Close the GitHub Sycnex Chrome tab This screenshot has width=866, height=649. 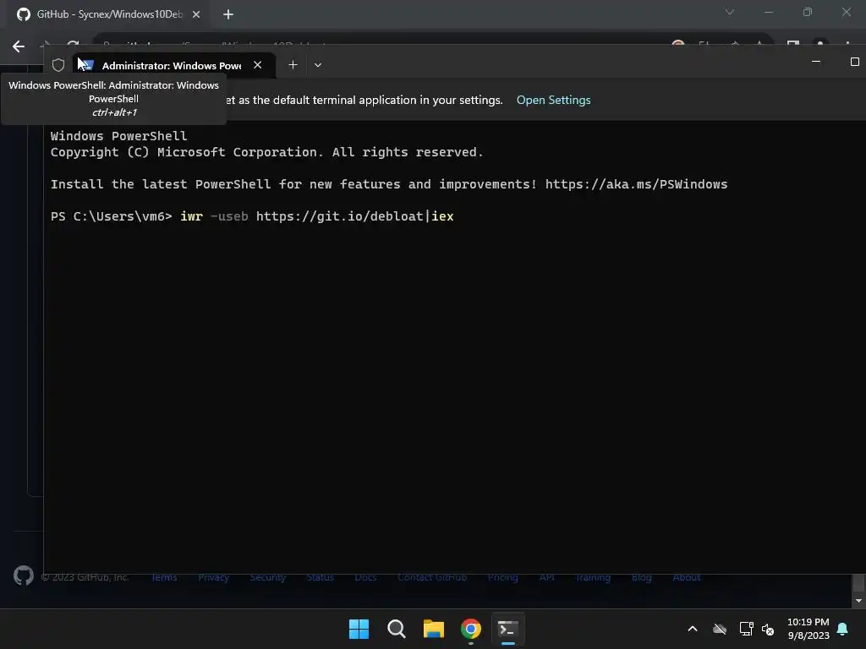pos(196,14)
